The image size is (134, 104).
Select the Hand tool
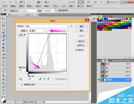(x=3, y=90)
